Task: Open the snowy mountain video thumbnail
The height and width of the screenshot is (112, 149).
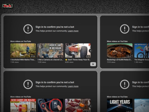Action: point(142,105)
